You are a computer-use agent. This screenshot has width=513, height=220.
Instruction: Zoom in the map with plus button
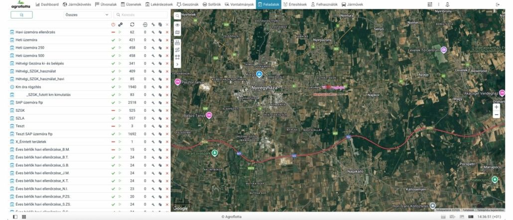(x=496, y=107)
